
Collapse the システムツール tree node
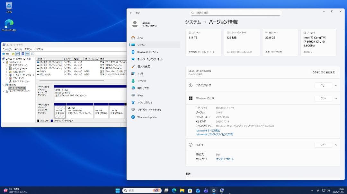(3, 62)
